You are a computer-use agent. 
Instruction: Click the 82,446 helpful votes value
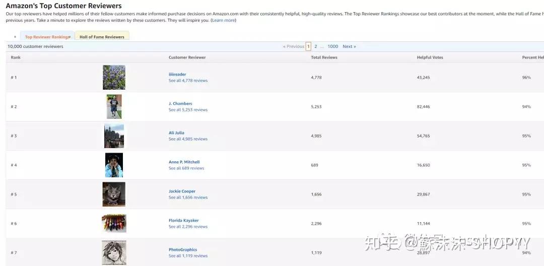coord(423,107)
